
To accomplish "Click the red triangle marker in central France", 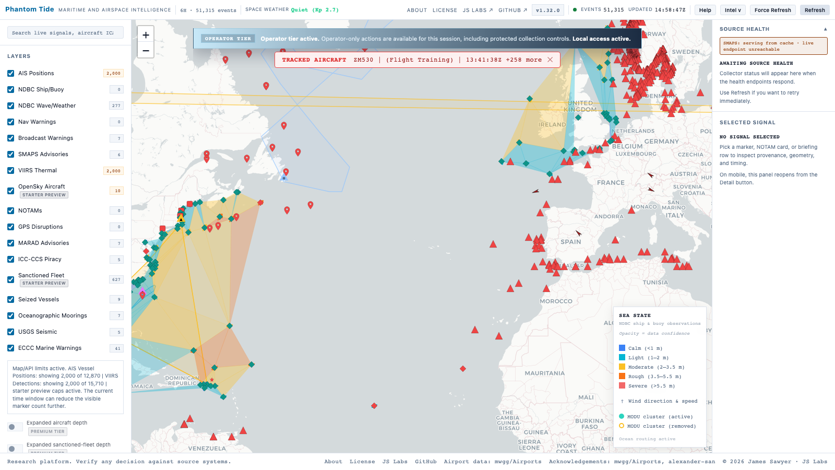I will tap(588, 165).
